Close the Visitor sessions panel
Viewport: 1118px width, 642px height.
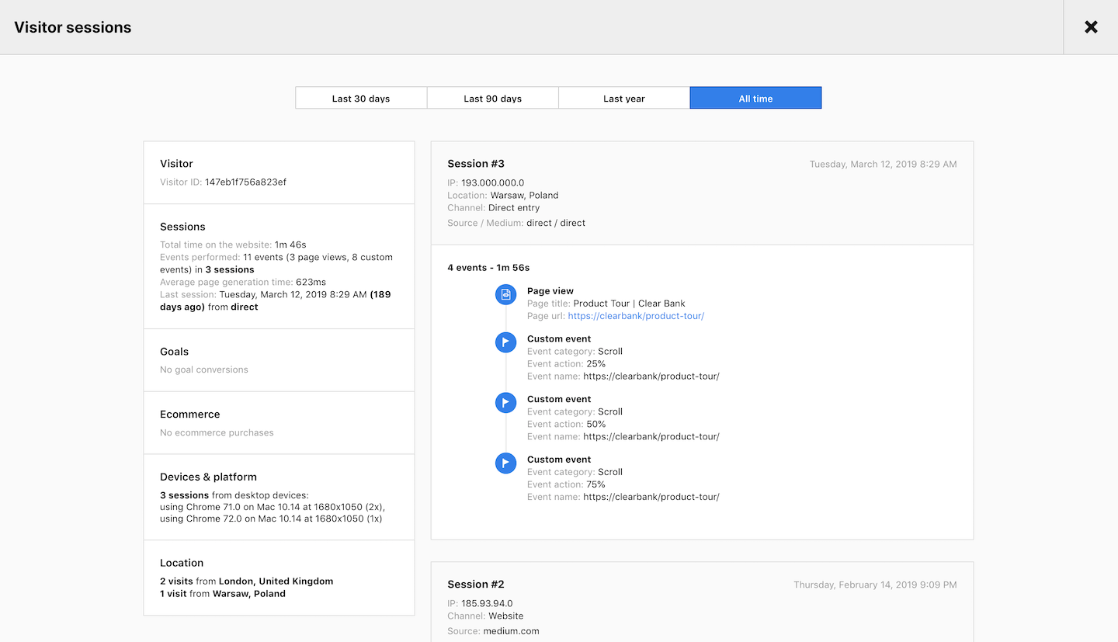[1091, 27]
